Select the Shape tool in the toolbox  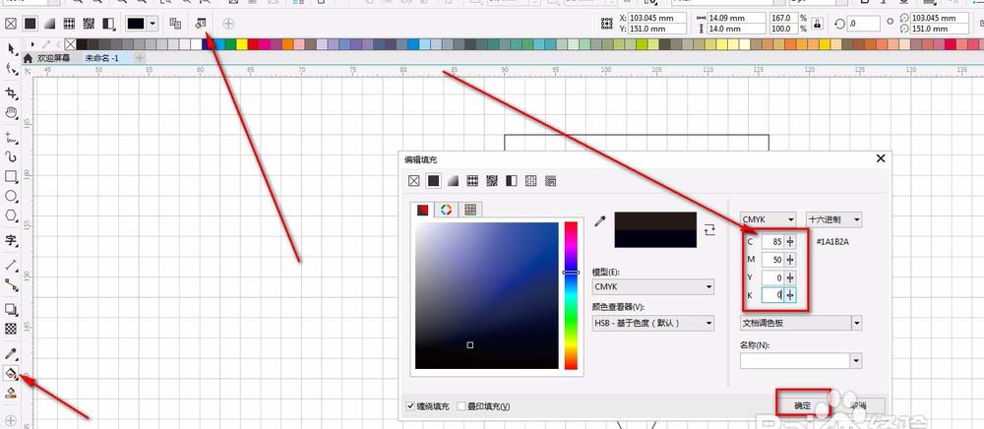[11, 69]
